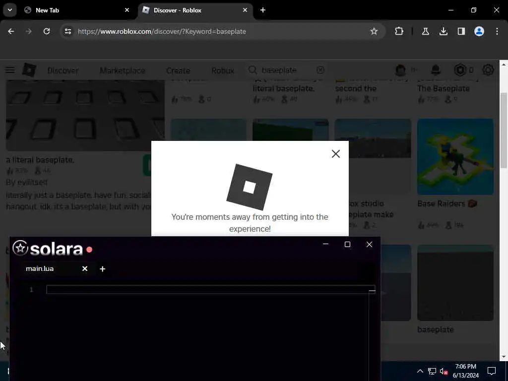508x381 pixels.
Task: Open the bottom-right 'baseplate' game title
Action: coord(436,330)
